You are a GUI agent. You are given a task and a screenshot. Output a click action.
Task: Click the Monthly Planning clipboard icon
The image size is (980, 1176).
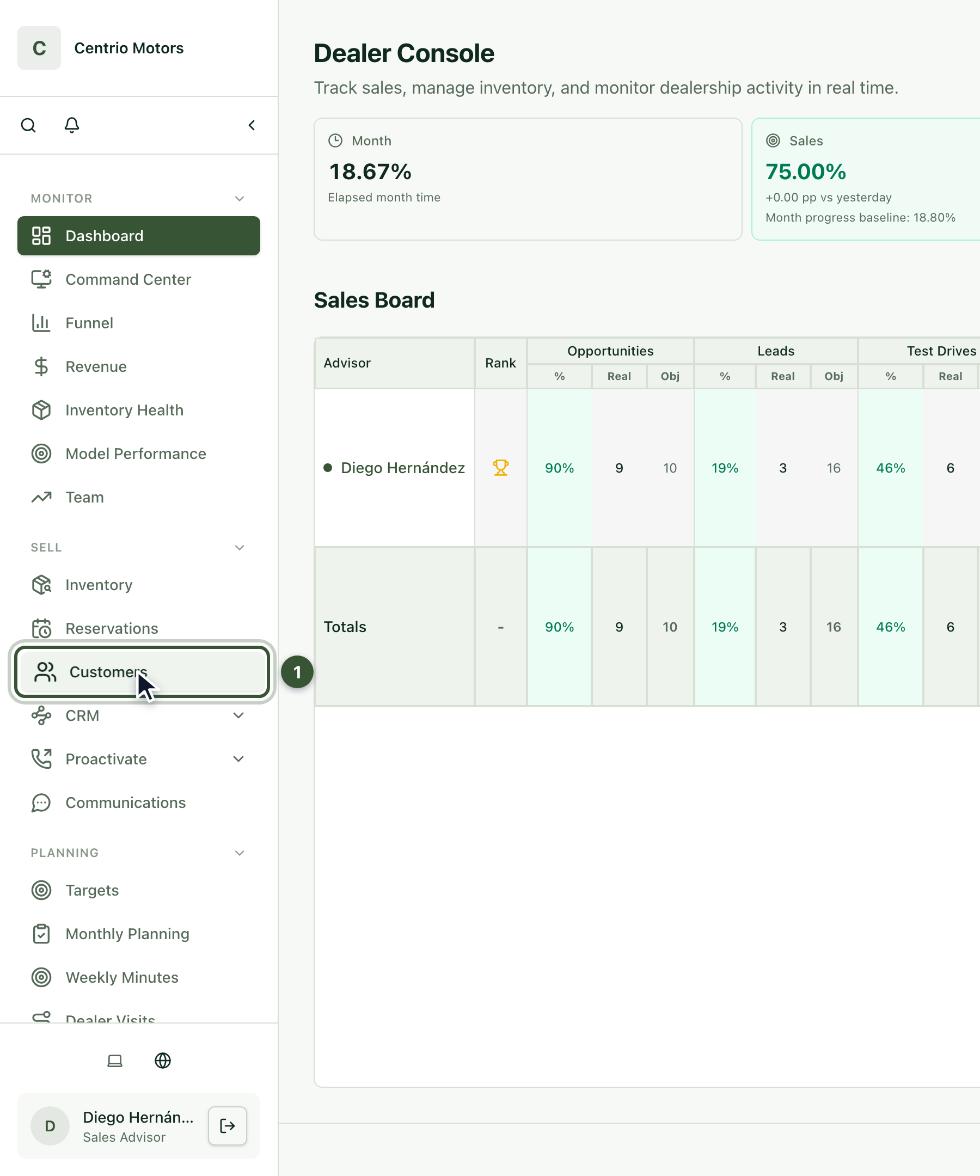(41, 934)
